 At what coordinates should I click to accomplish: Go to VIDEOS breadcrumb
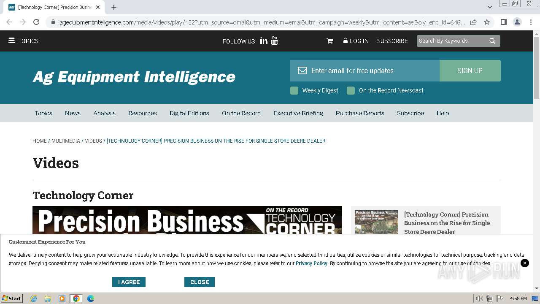pos(93,141)
